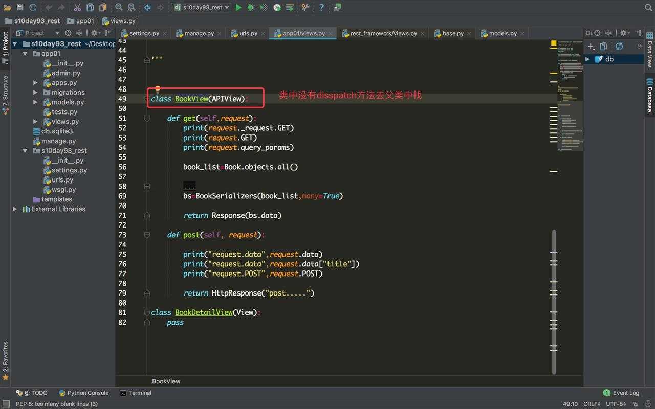Viewport: 655px width, 409px height.
Task: Open the Python Console tool window
Action: click(x=84, y=393)
